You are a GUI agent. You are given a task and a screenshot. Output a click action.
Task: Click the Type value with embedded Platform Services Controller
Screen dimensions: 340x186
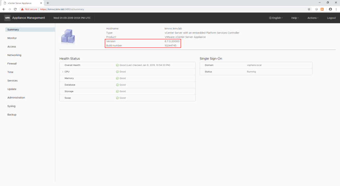pos(202,33)
